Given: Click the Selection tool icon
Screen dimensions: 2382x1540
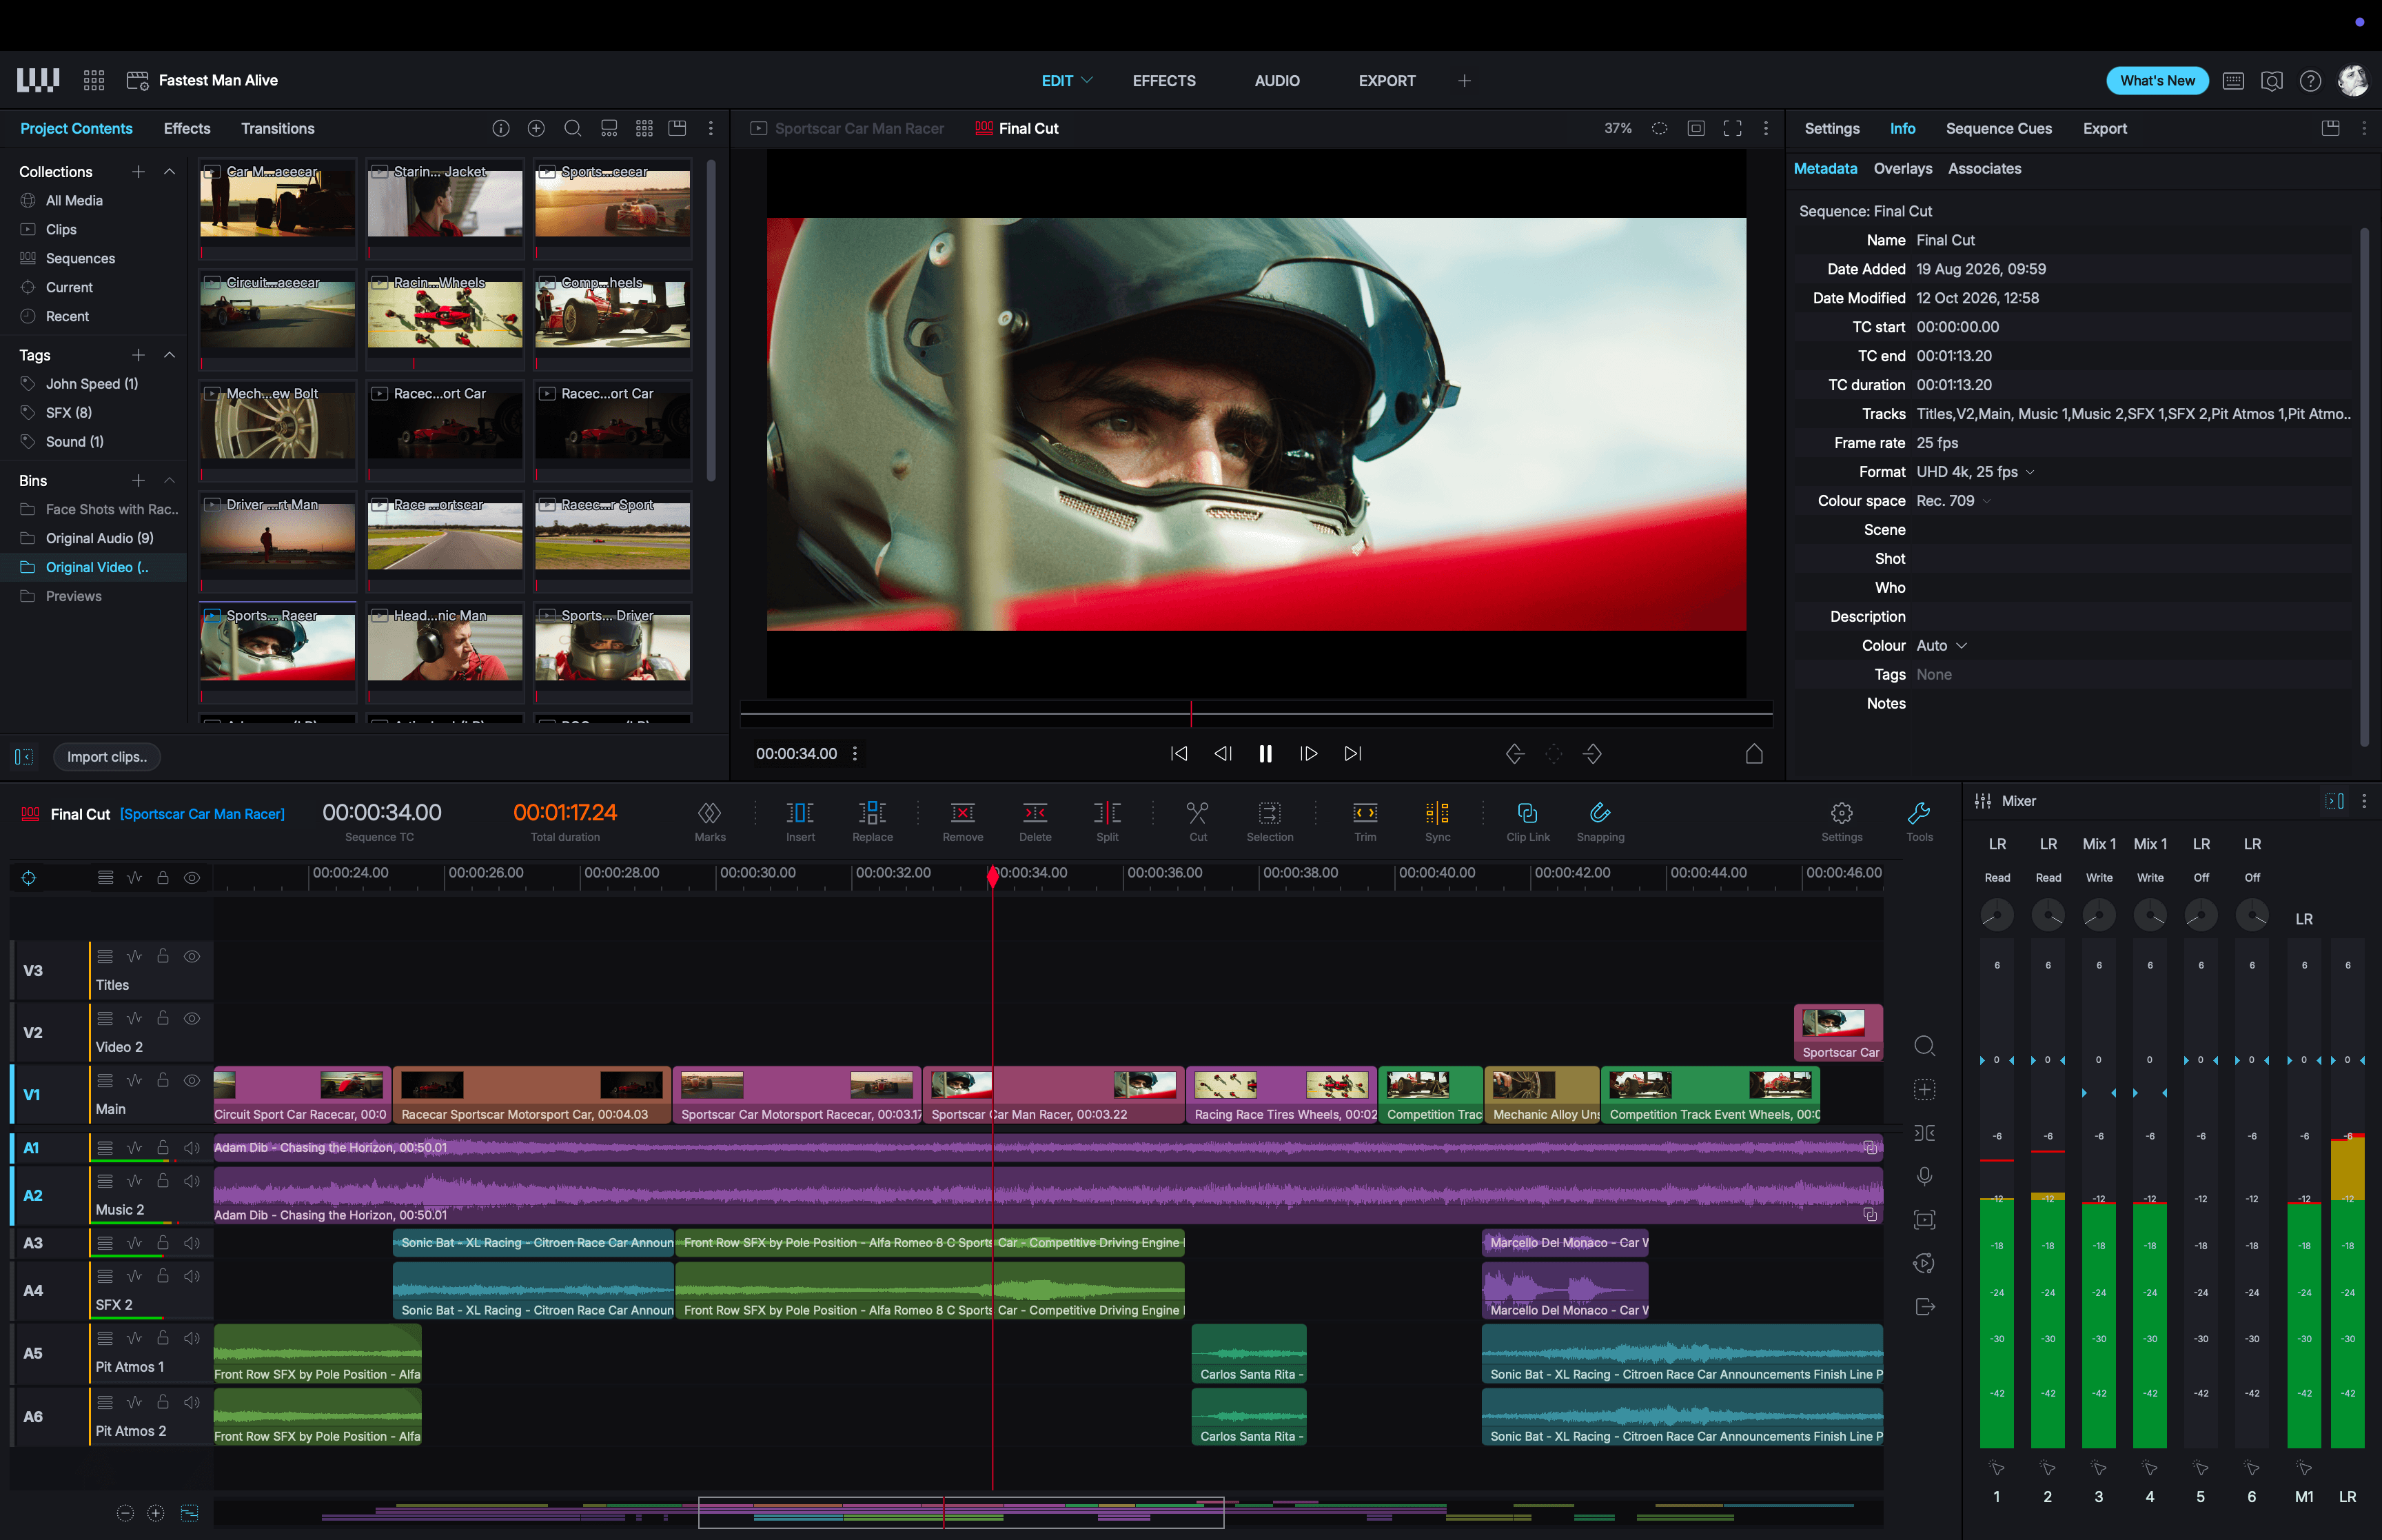Looking at the screenshot, I should 1270,812.
